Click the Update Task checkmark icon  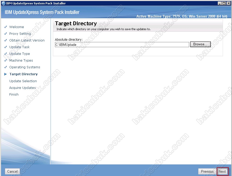[5, 47]
